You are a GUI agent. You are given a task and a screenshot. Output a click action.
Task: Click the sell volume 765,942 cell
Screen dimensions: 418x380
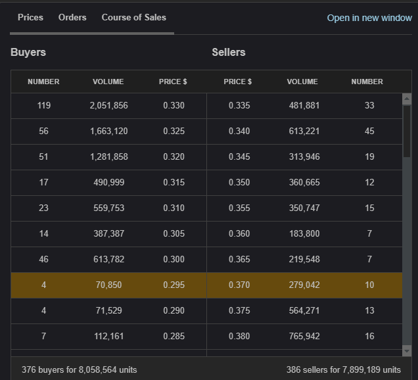pos(304,337)
